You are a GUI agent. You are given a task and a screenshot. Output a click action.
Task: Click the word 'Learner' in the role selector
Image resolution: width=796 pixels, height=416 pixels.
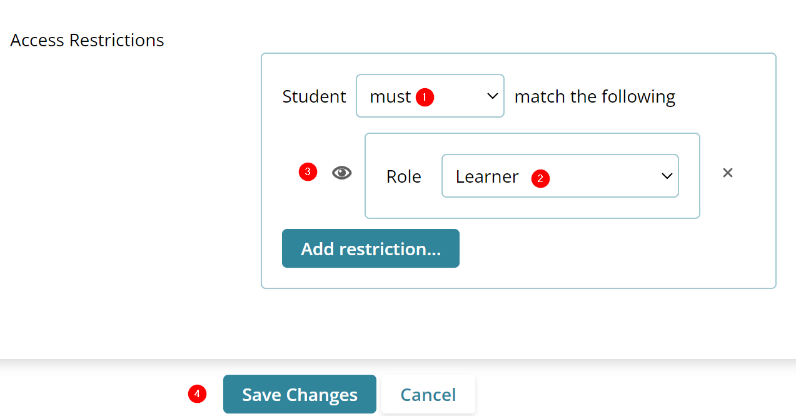click(487, 176)
